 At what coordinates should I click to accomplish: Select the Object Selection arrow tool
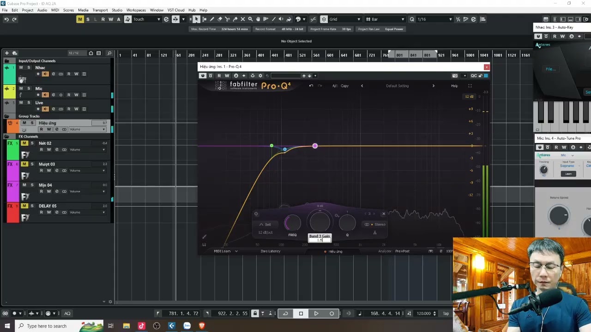[x=196, y=19]
